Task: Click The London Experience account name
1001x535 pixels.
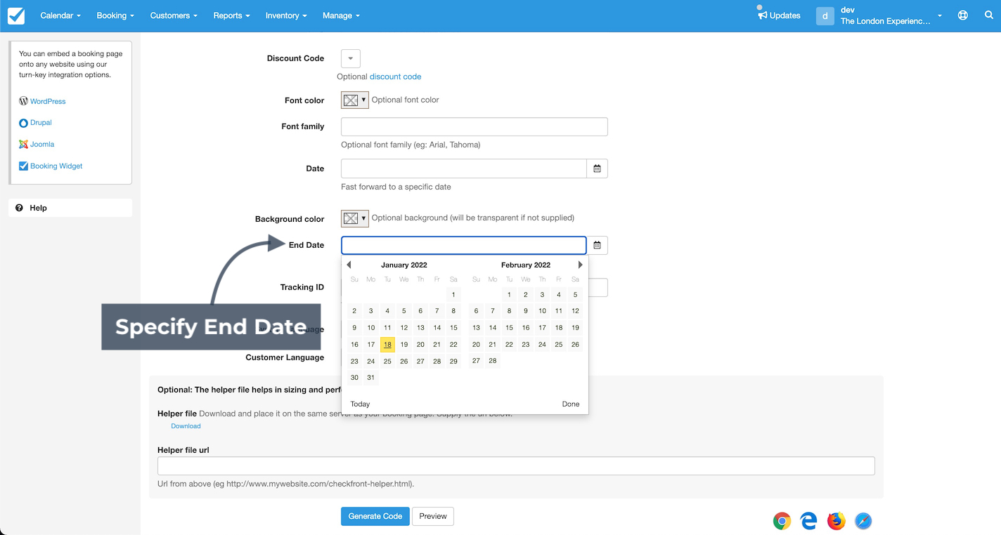Action: (886, 21)
